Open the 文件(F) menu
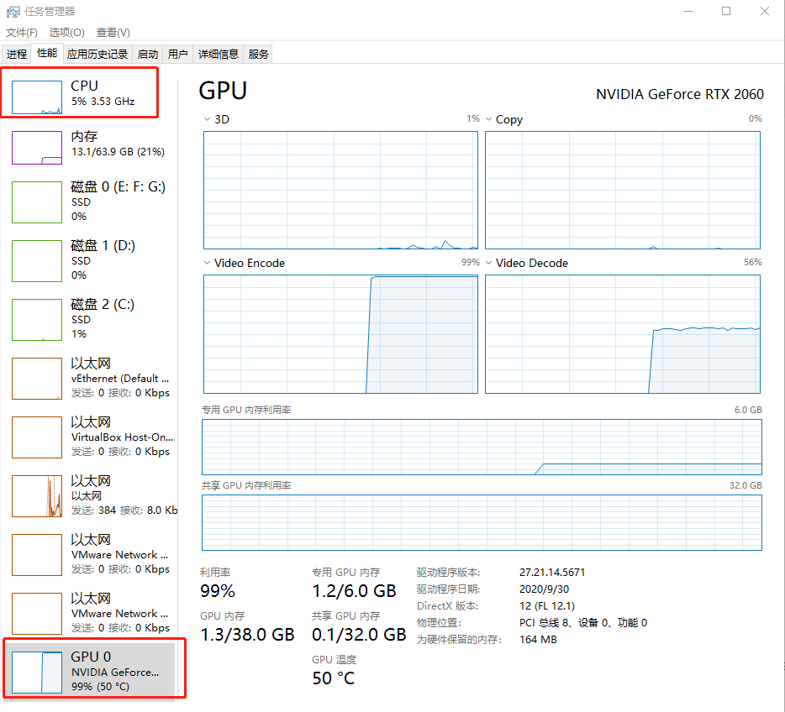 tap(22, 33)
